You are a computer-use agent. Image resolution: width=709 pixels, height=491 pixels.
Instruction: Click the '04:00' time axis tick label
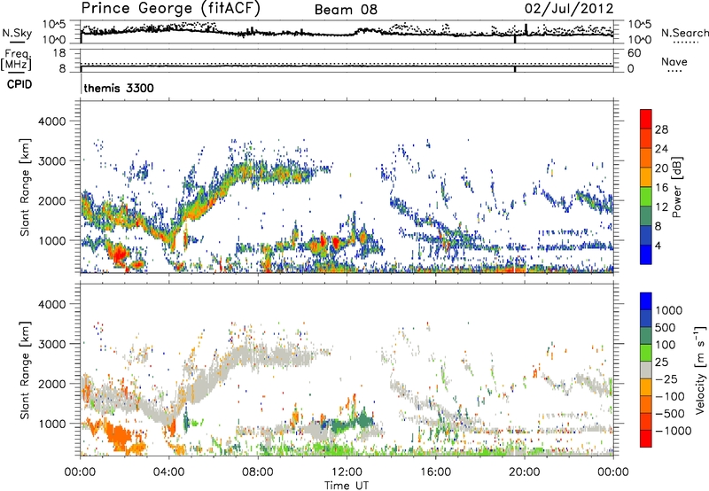point(169,472)
